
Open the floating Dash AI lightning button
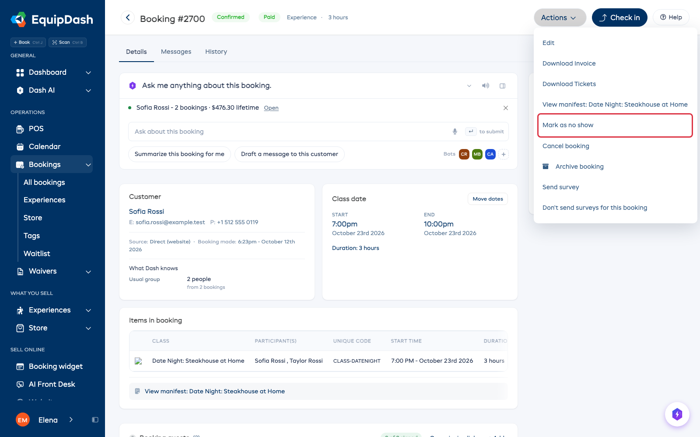click(x=677, y=414)
